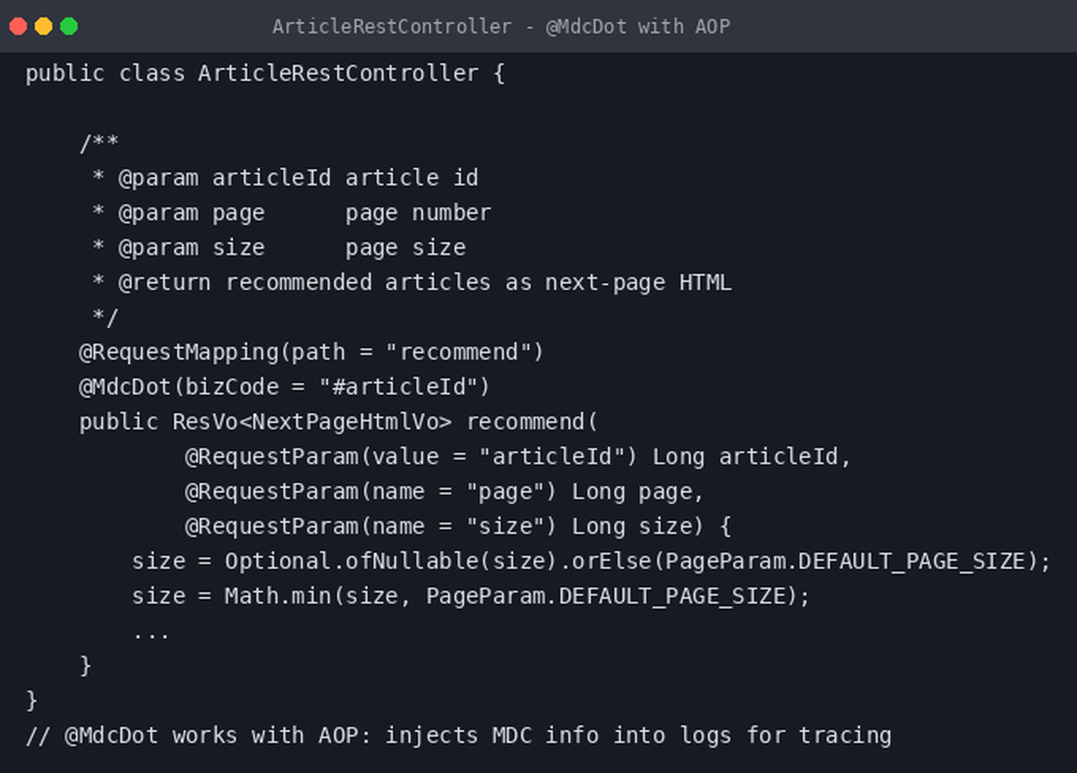The width and height of the screenshot is (1077, 773).
Task: Click the bottom comment about AOP tracing
Action: pyautogui.click(x=459, y=736)
